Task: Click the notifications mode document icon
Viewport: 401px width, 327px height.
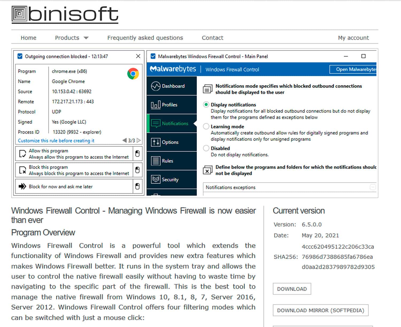Action: click(x=207, y=89)
